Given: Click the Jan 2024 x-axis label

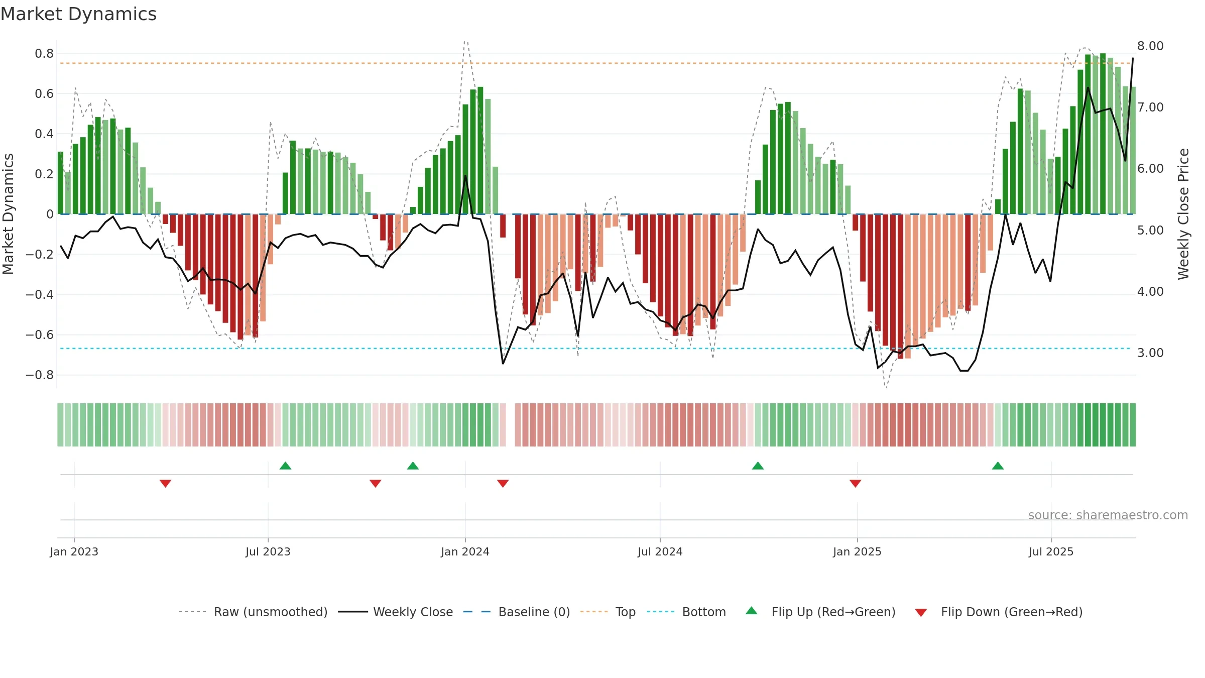Looking at the screenshot, I should point(465,551).
